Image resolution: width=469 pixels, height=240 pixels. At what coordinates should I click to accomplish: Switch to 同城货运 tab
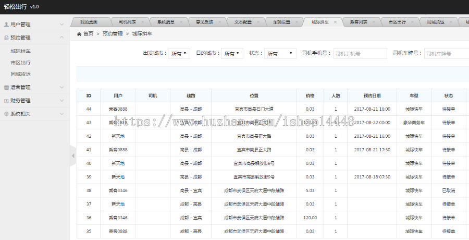pyautogui.click(x=436, y=22)
